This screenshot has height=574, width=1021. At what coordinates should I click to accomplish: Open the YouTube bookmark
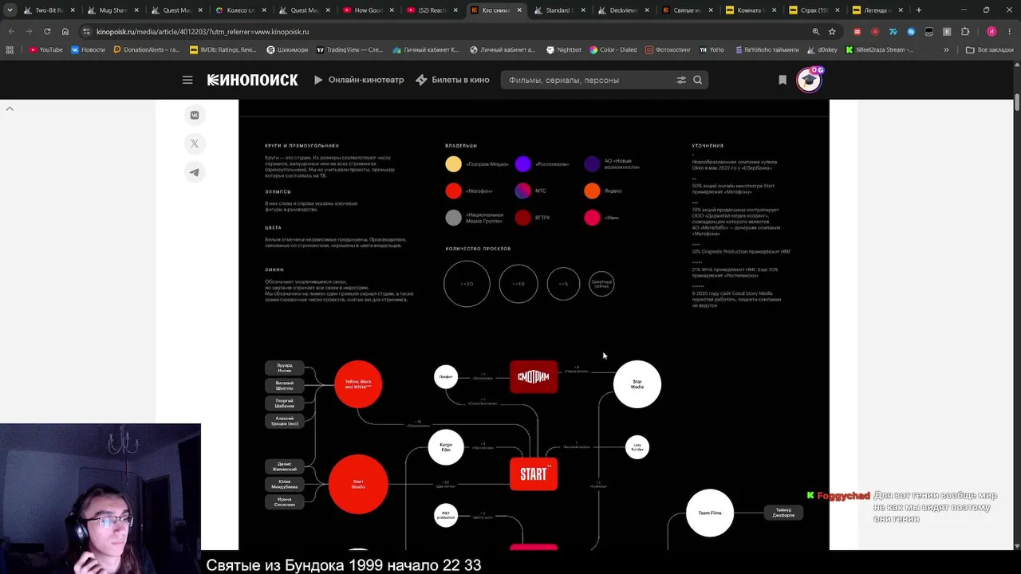coord(45,49)
